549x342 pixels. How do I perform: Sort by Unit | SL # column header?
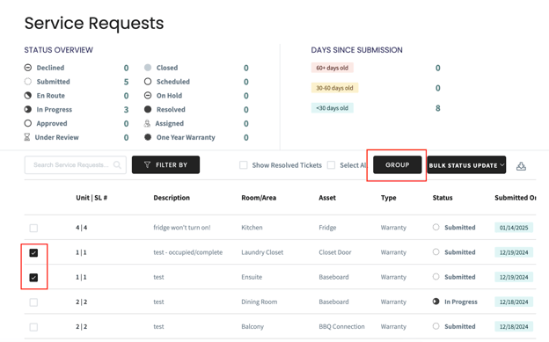(91, 198)
